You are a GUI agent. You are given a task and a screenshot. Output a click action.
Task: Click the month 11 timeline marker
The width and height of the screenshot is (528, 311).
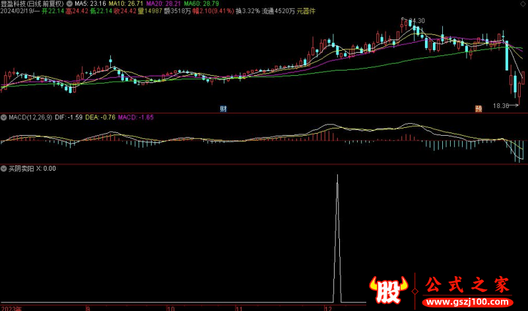[x=240, y=308]
